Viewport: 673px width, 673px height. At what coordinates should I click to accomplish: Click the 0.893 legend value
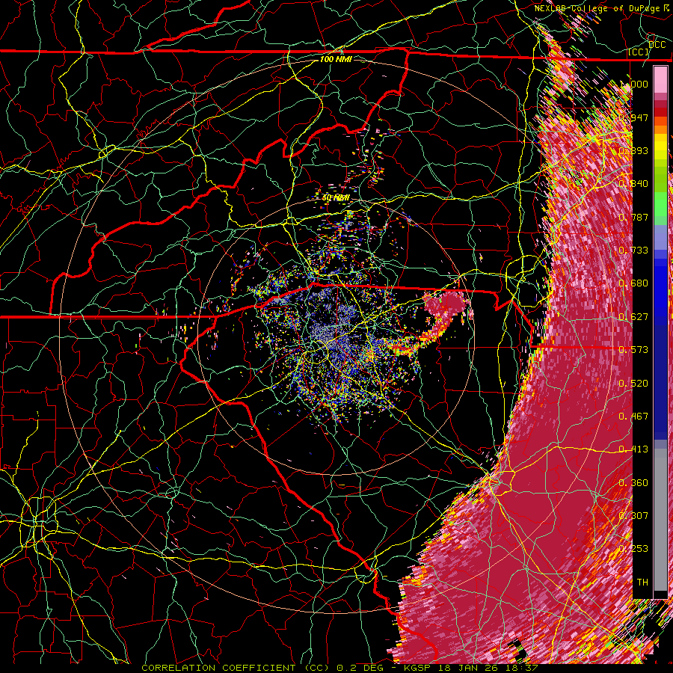tap(634, 150)
